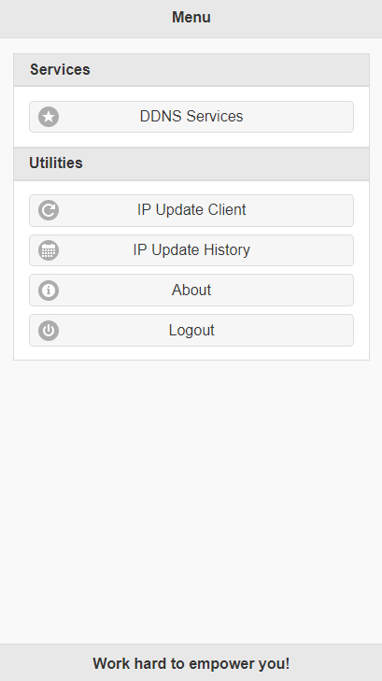Log out using the Logout button

[x=191, y=331]
